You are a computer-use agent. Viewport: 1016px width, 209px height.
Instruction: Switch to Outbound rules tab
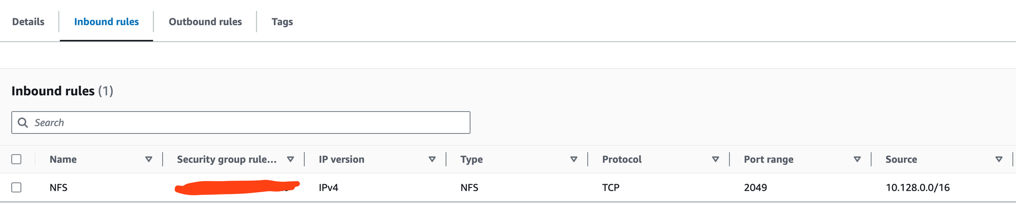[205, 22]
